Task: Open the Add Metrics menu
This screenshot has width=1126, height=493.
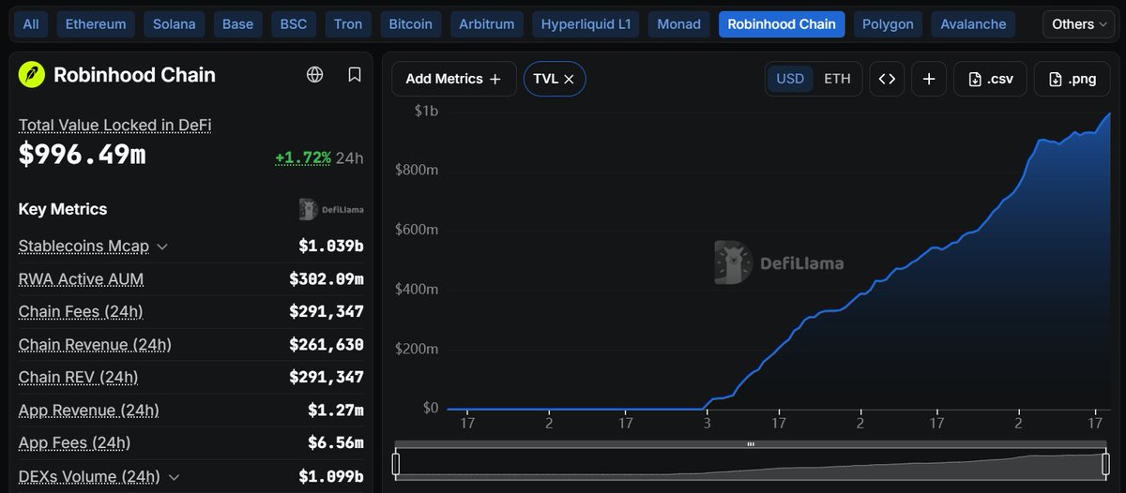Action: click(x=453, y=79)
